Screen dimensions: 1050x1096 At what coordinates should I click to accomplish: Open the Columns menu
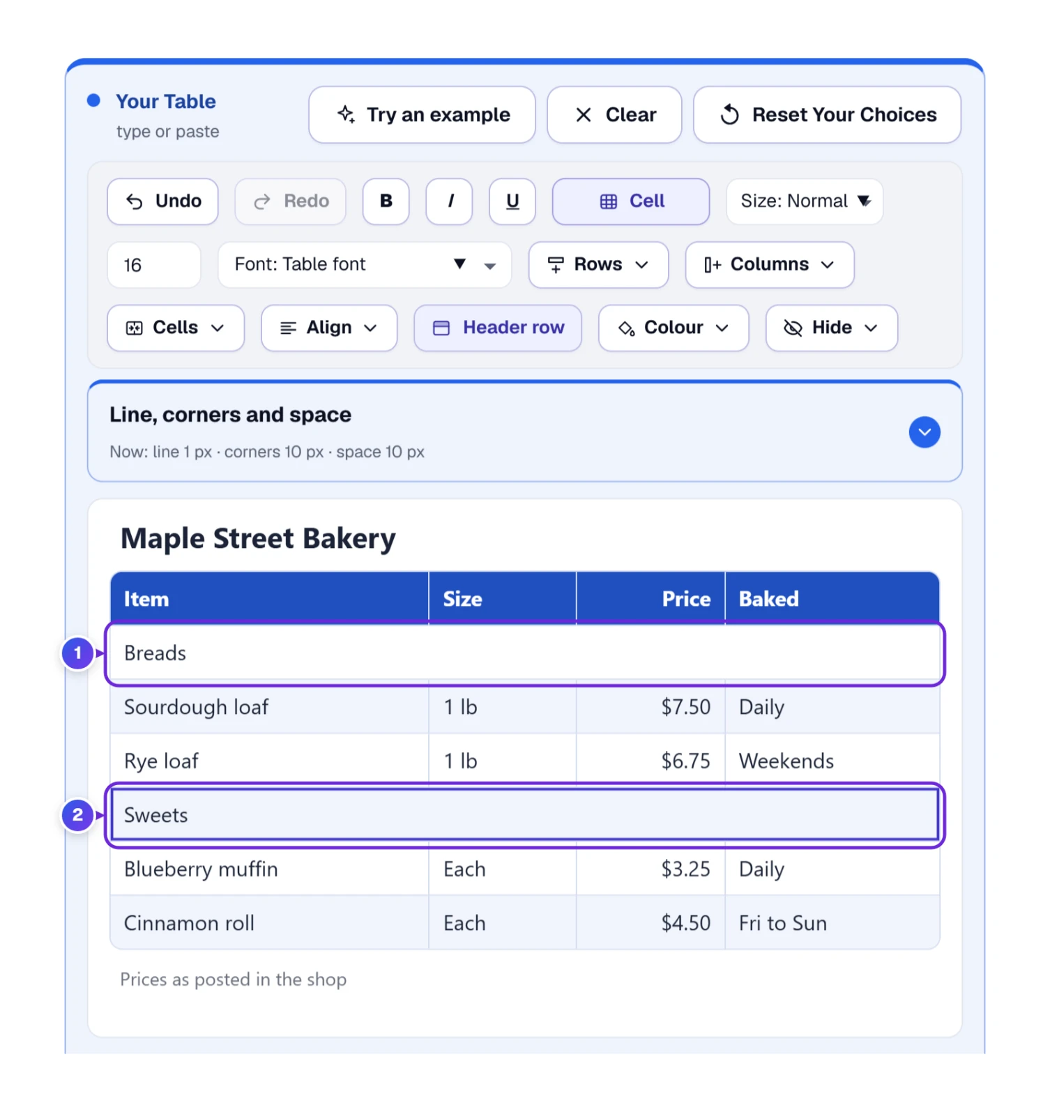pyautogui.click(x=770, y=265)
